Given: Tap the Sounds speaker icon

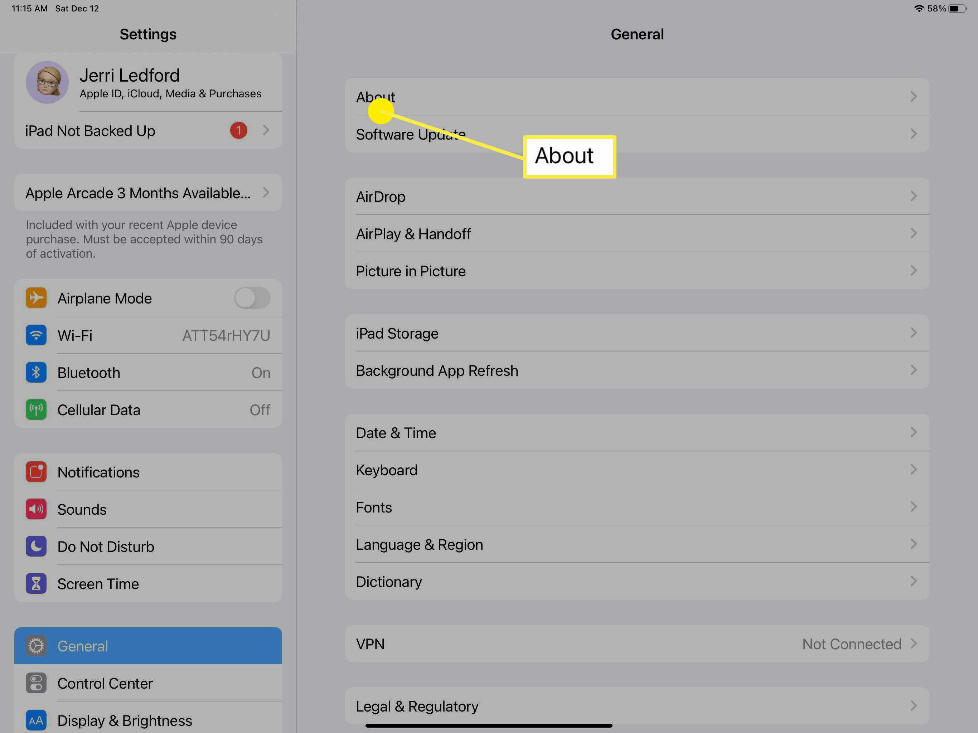Looking at the screenshot, I should click(x=36, y=509).
